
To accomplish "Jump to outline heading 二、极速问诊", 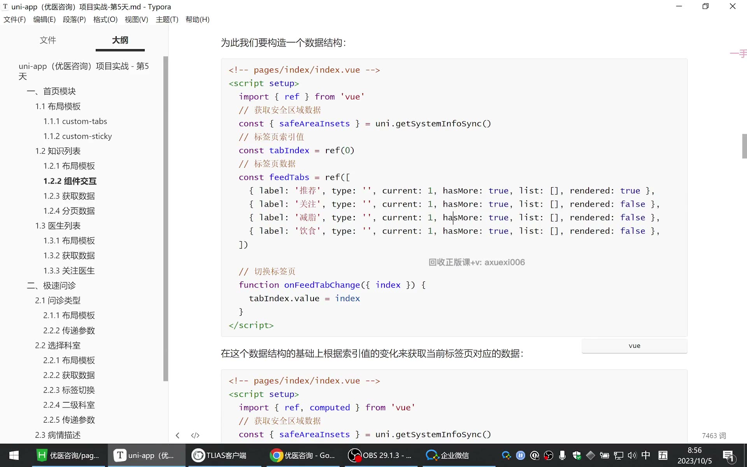I will click(x=51, y=285).
